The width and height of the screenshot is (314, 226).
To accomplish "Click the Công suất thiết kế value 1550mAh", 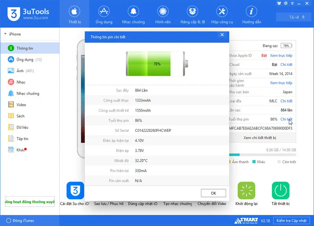I will 143,110.
